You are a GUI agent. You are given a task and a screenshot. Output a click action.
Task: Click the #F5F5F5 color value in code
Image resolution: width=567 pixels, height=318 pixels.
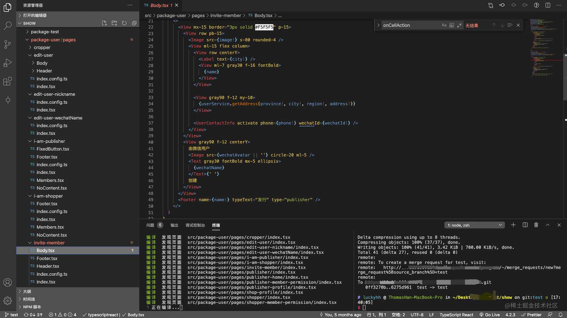click(264, 27)
